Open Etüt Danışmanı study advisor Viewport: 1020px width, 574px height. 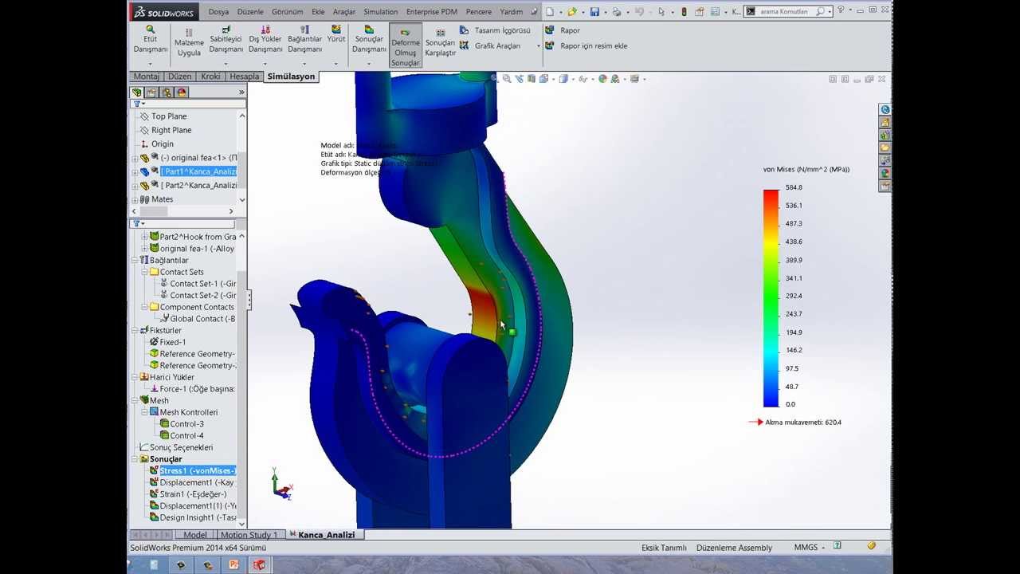(150, 39)
